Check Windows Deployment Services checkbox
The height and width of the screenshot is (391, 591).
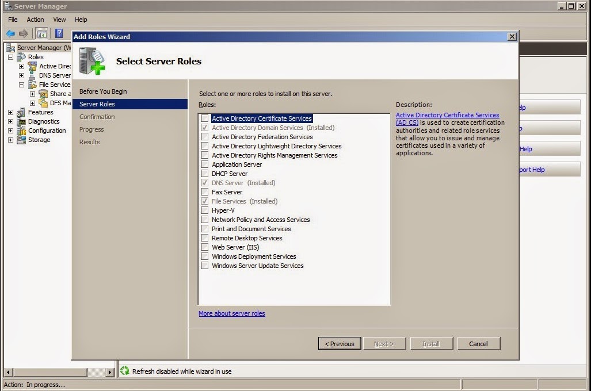pyautogui.click(x=205, y=256)
